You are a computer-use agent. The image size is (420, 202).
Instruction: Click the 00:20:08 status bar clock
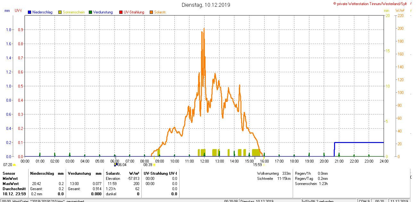pyautogui.click(x=231, y=201)
